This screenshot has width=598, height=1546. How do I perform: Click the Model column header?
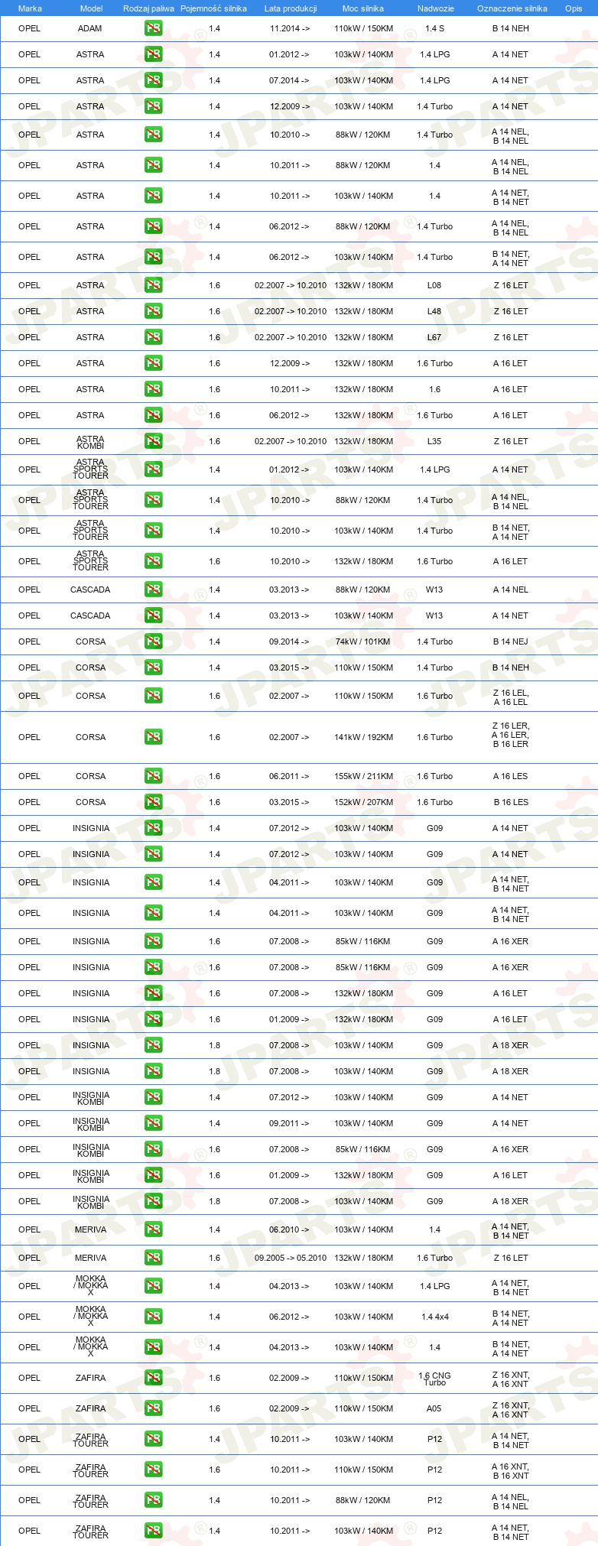click(x=91, y=8)
